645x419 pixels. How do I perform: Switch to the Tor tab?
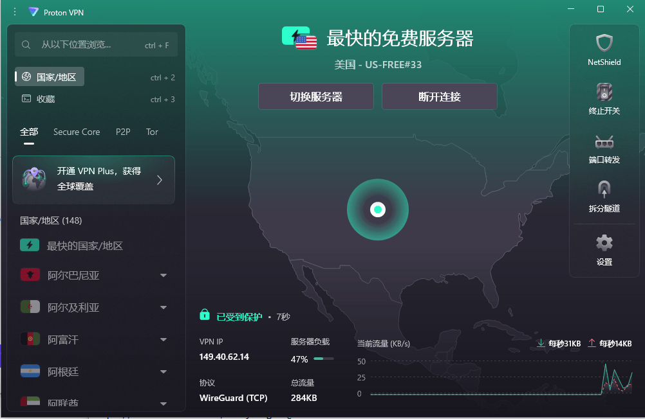click(x=152, y=132)
